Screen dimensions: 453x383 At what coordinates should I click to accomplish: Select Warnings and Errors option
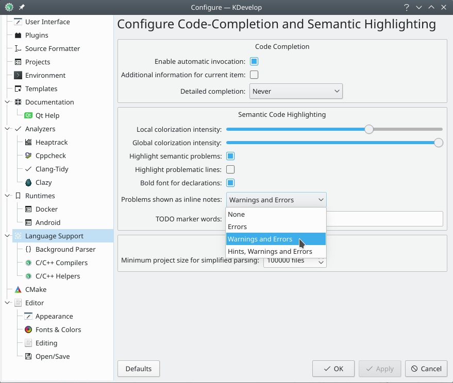point(276,239)
